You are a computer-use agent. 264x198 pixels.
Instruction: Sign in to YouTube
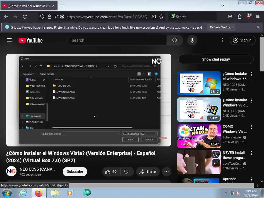(x=243, y=40)
